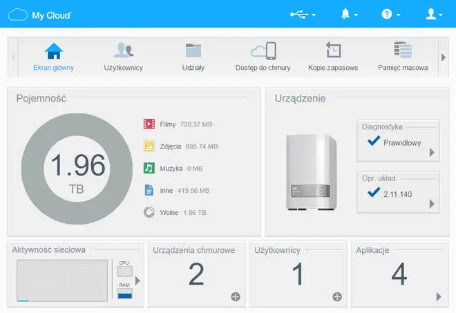Image resolution: width=456 pixels, height=313 pixels.
Task: Click the My Cloud device image
Action: [x=311, y=172]
